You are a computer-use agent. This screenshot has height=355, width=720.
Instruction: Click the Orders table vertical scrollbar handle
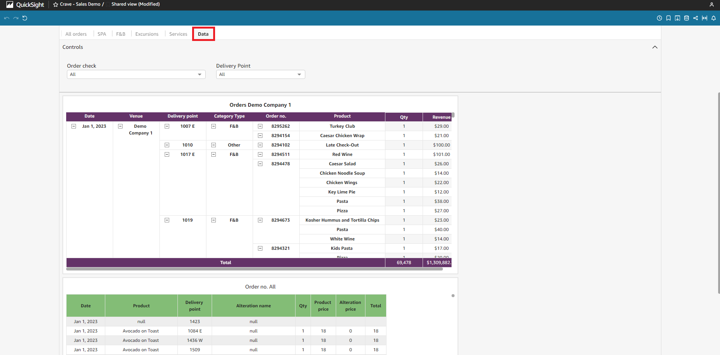453,115
